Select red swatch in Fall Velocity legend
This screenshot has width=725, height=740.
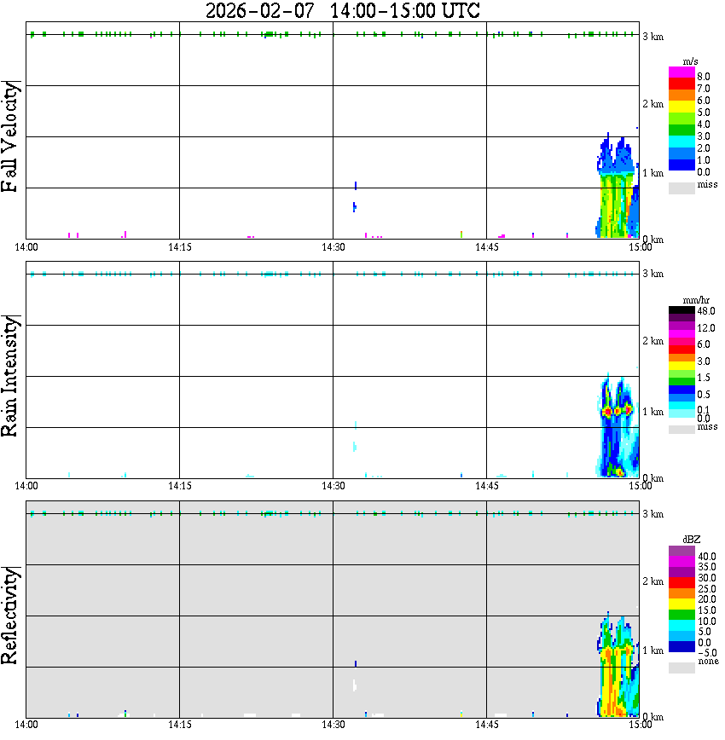[681, 84]
